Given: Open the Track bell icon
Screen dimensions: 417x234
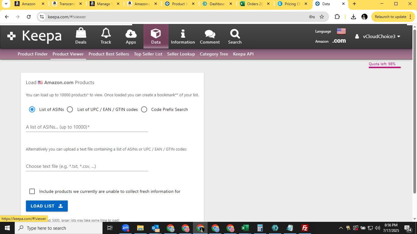Looking at the screenshot, I should [106, 33].
